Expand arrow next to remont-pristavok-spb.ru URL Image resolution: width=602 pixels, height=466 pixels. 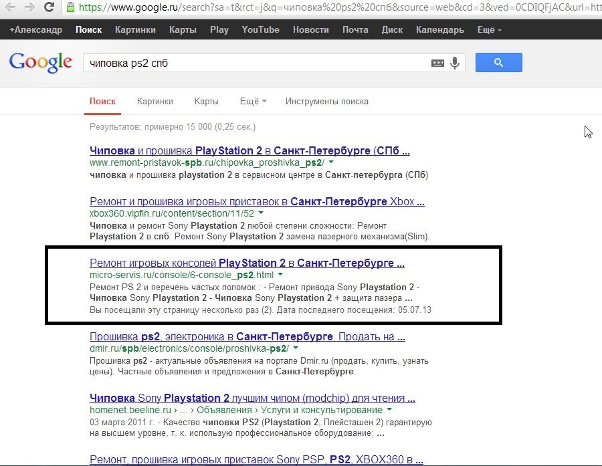(331, 162)
